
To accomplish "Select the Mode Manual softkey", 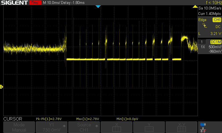I will 19,127.
